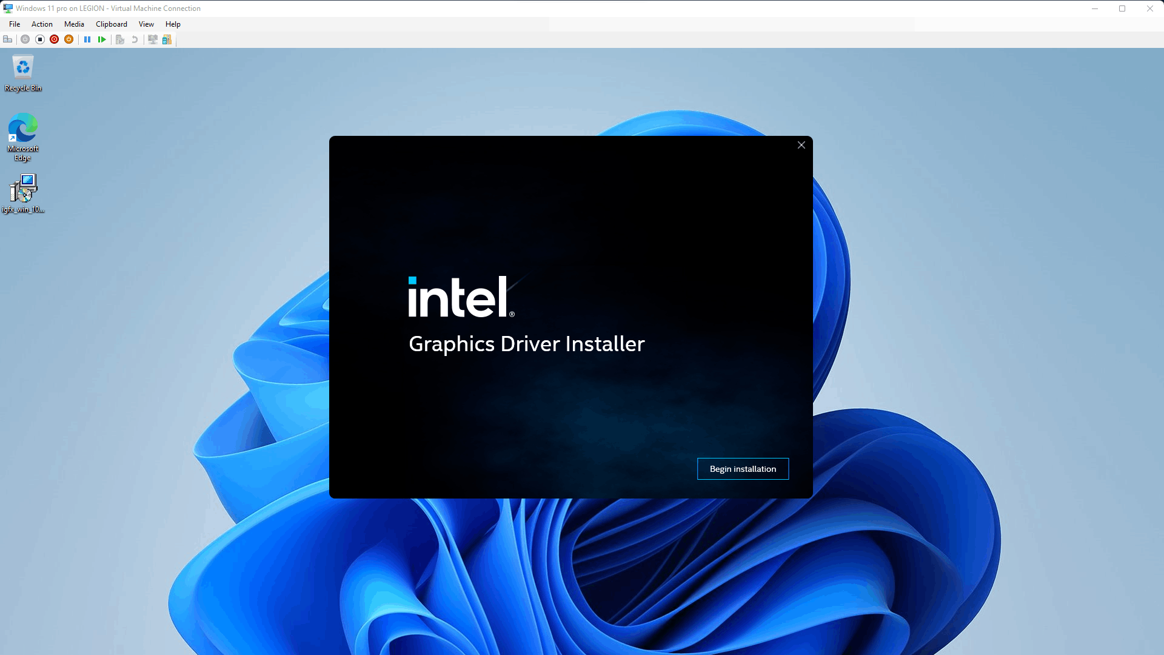Open the Share toolbar icon
The image size is (1164, 655).
167,39
